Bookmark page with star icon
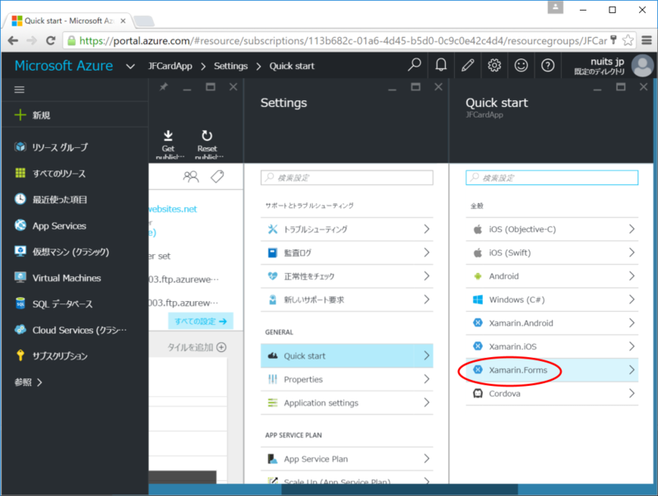Viewport: 658px width, 496px height. pyautogui.click(x=628, y=40)
